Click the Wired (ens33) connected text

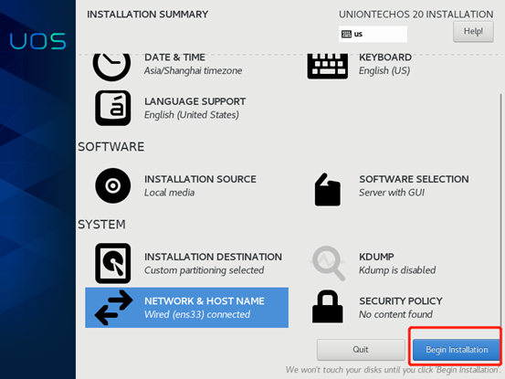tap(196, 314)
